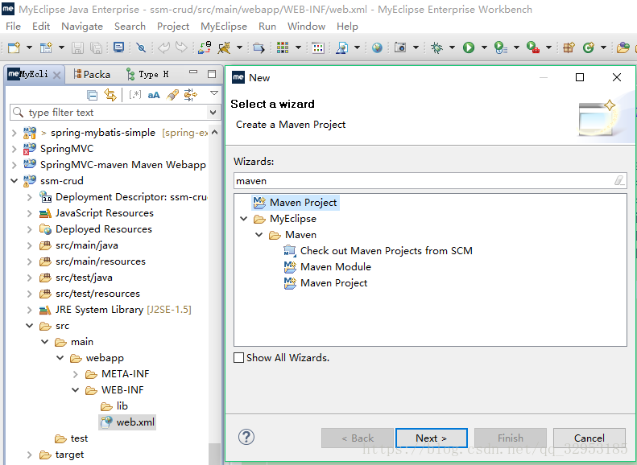Check the Show All Wizards checkbox
This screenshot has width=637, height=465.
pyautogui.click(x=239, y=357)
